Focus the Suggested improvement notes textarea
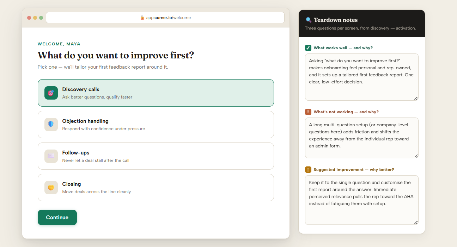 tap(361, 200)
